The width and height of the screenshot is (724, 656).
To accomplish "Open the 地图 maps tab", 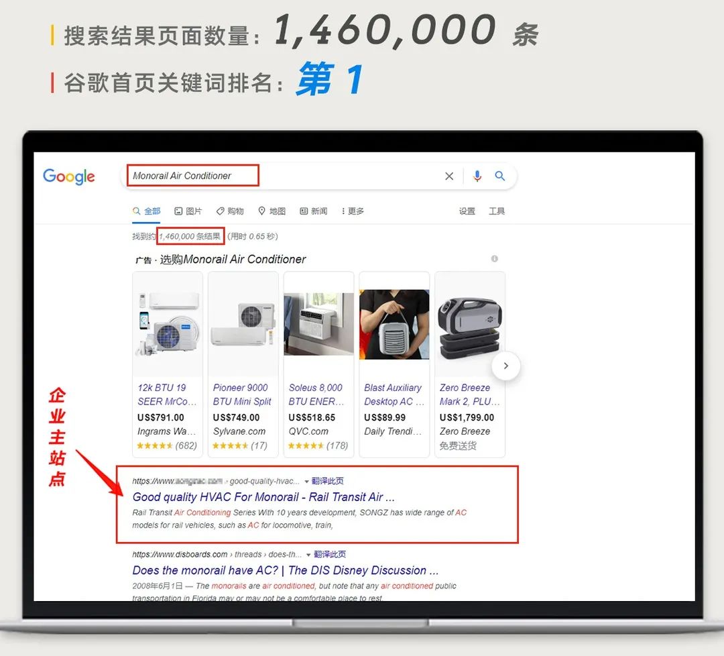I will click(x=272, y=211).
